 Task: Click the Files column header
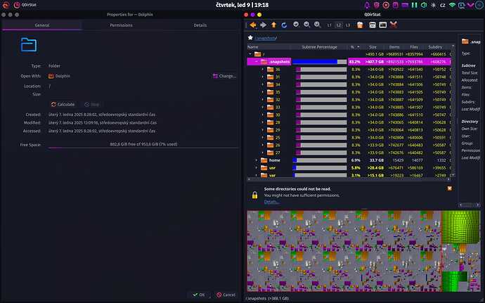[x=414, y=46]
